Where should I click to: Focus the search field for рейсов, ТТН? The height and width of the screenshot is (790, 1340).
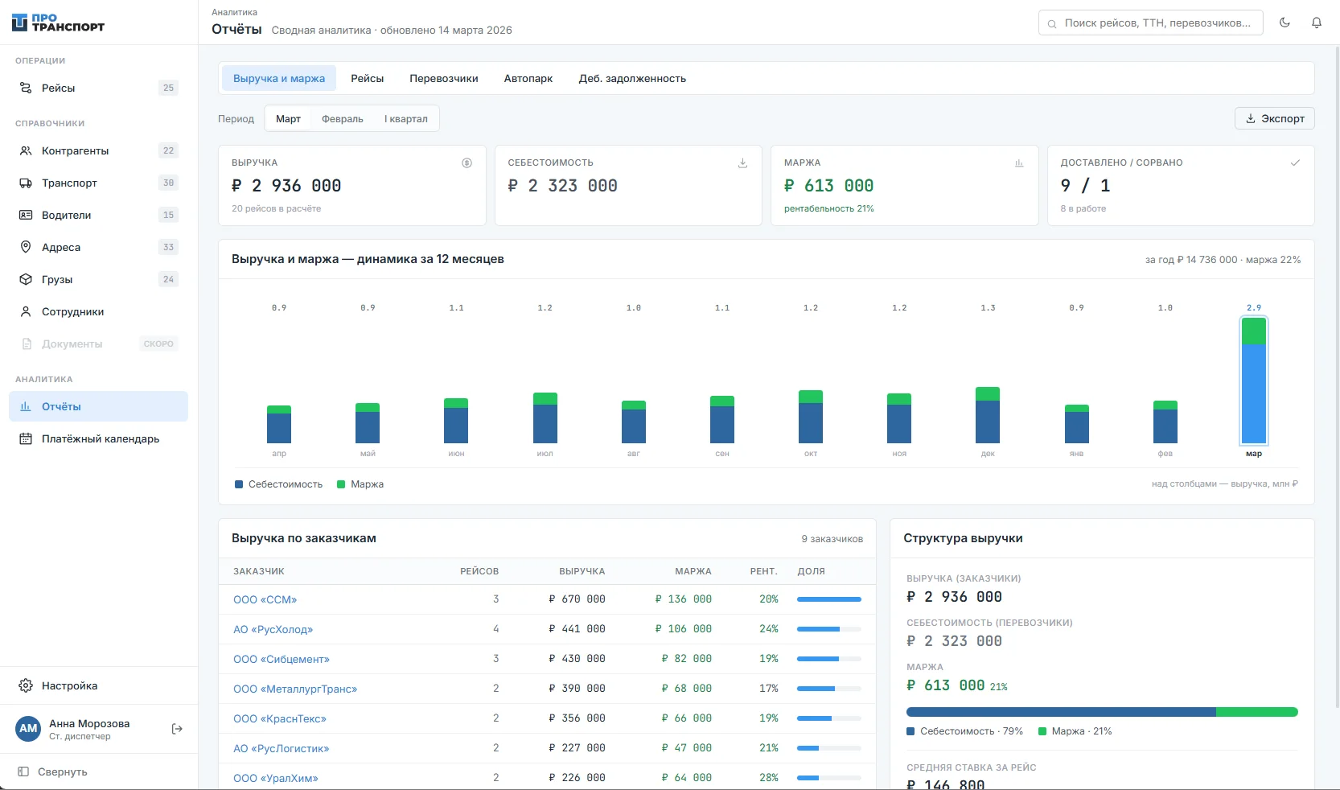1151,23
